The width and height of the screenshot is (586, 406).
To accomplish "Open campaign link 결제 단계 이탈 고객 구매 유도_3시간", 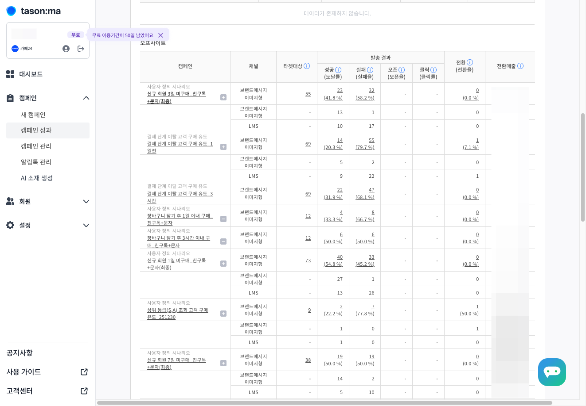I will pos(180,197).
